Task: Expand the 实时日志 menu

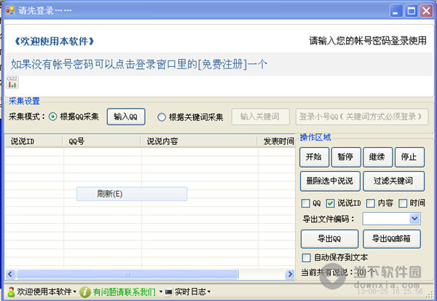Action: pos(209,292)
